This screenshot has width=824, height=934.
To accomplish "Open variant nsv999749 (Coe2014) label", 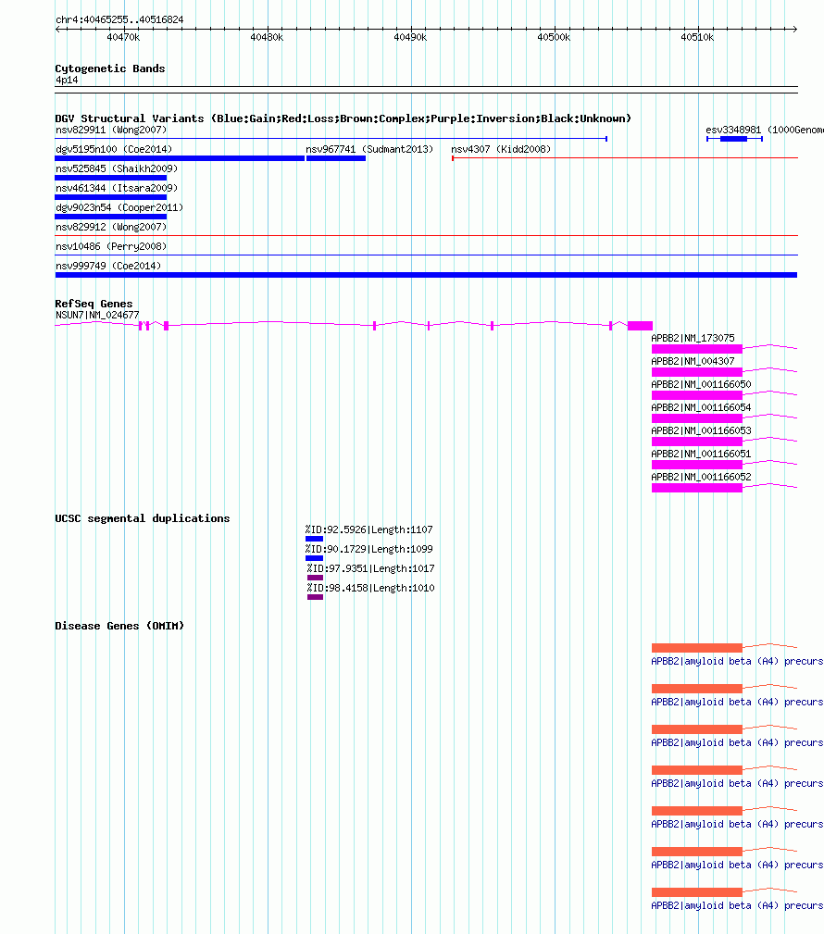I will [108, 266].
